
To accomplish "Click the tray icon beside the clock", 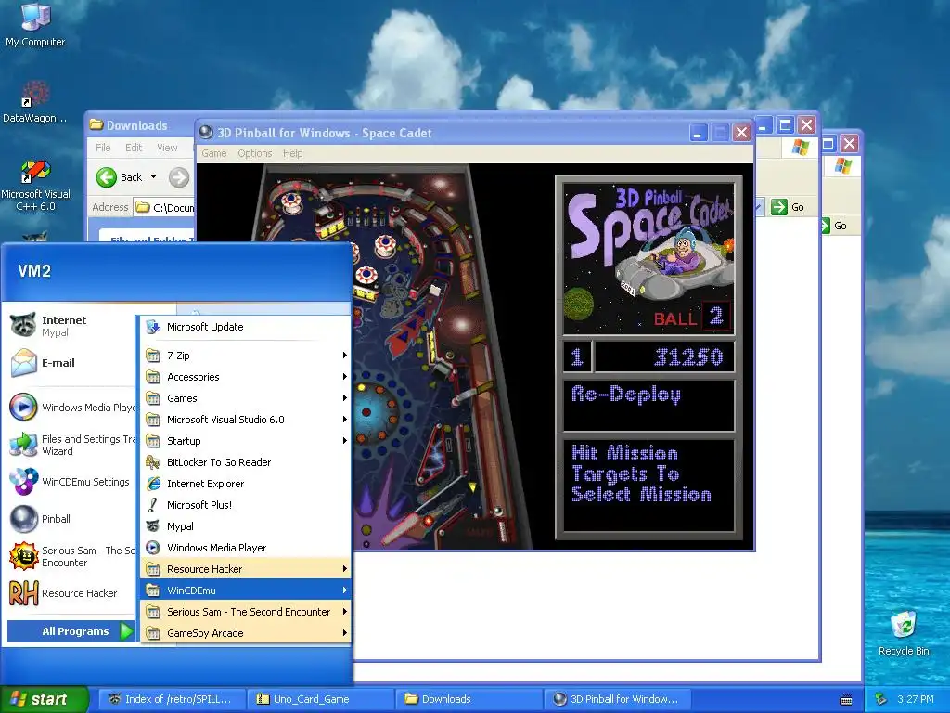I will pyautogui.click(x=881, y=699).
